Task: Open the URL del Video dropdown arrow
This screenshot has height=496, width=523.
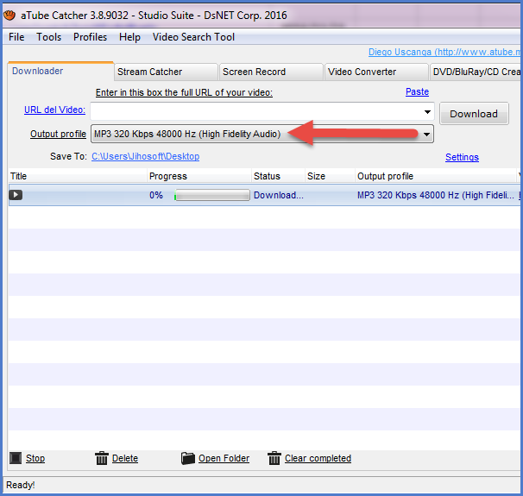Action: point(426,111)
